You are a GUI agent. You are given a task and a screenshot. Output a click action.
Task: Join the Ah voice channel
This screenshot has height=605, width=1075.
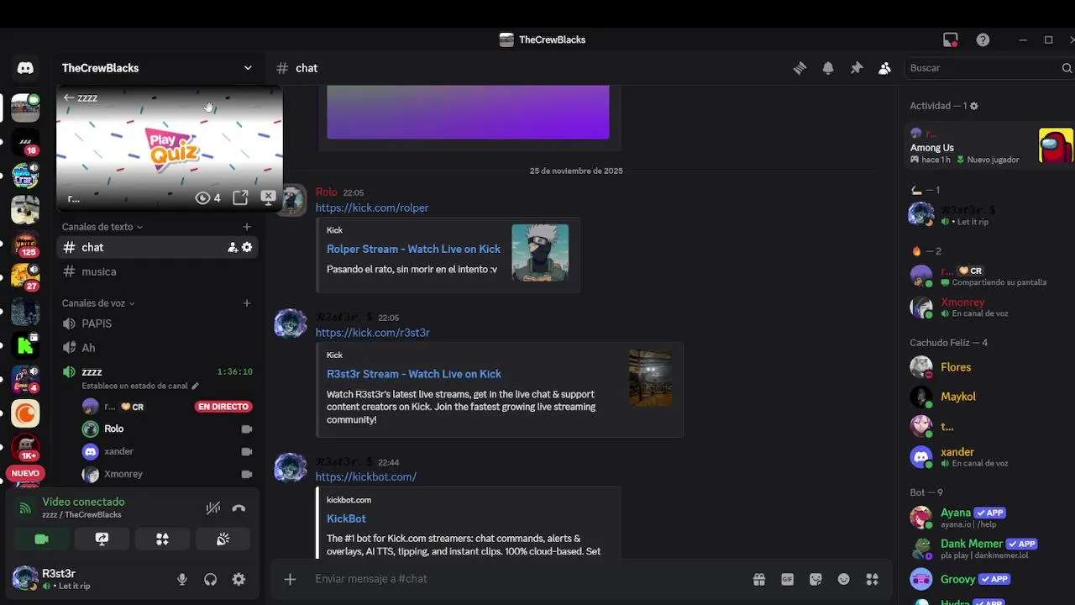coord(156,348)
